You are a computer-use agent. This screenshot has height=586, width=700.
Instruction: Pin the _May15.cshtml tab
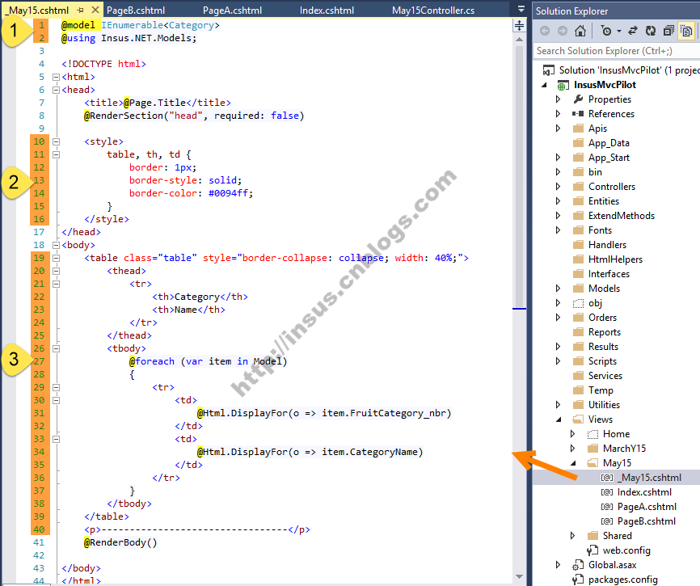pos(81,10)
